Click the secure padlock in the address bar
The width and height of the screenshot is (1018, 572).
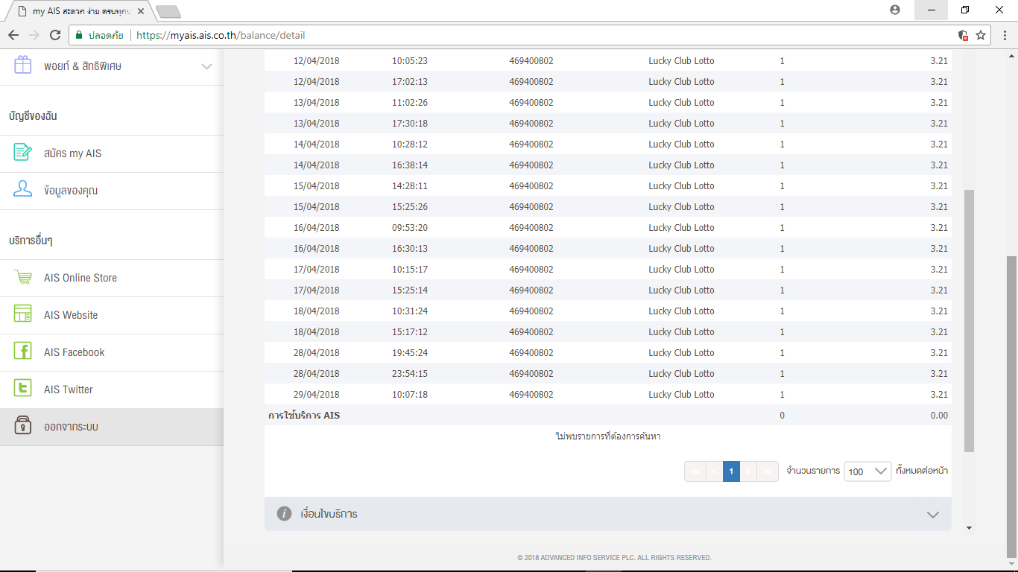(x=78, y=35)
